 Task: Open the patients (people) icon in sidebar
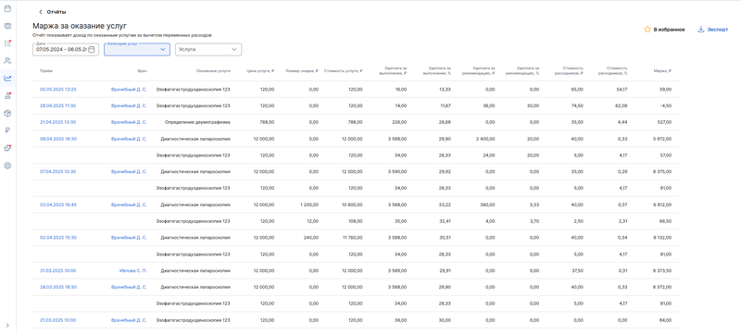[x=7, y=60]
